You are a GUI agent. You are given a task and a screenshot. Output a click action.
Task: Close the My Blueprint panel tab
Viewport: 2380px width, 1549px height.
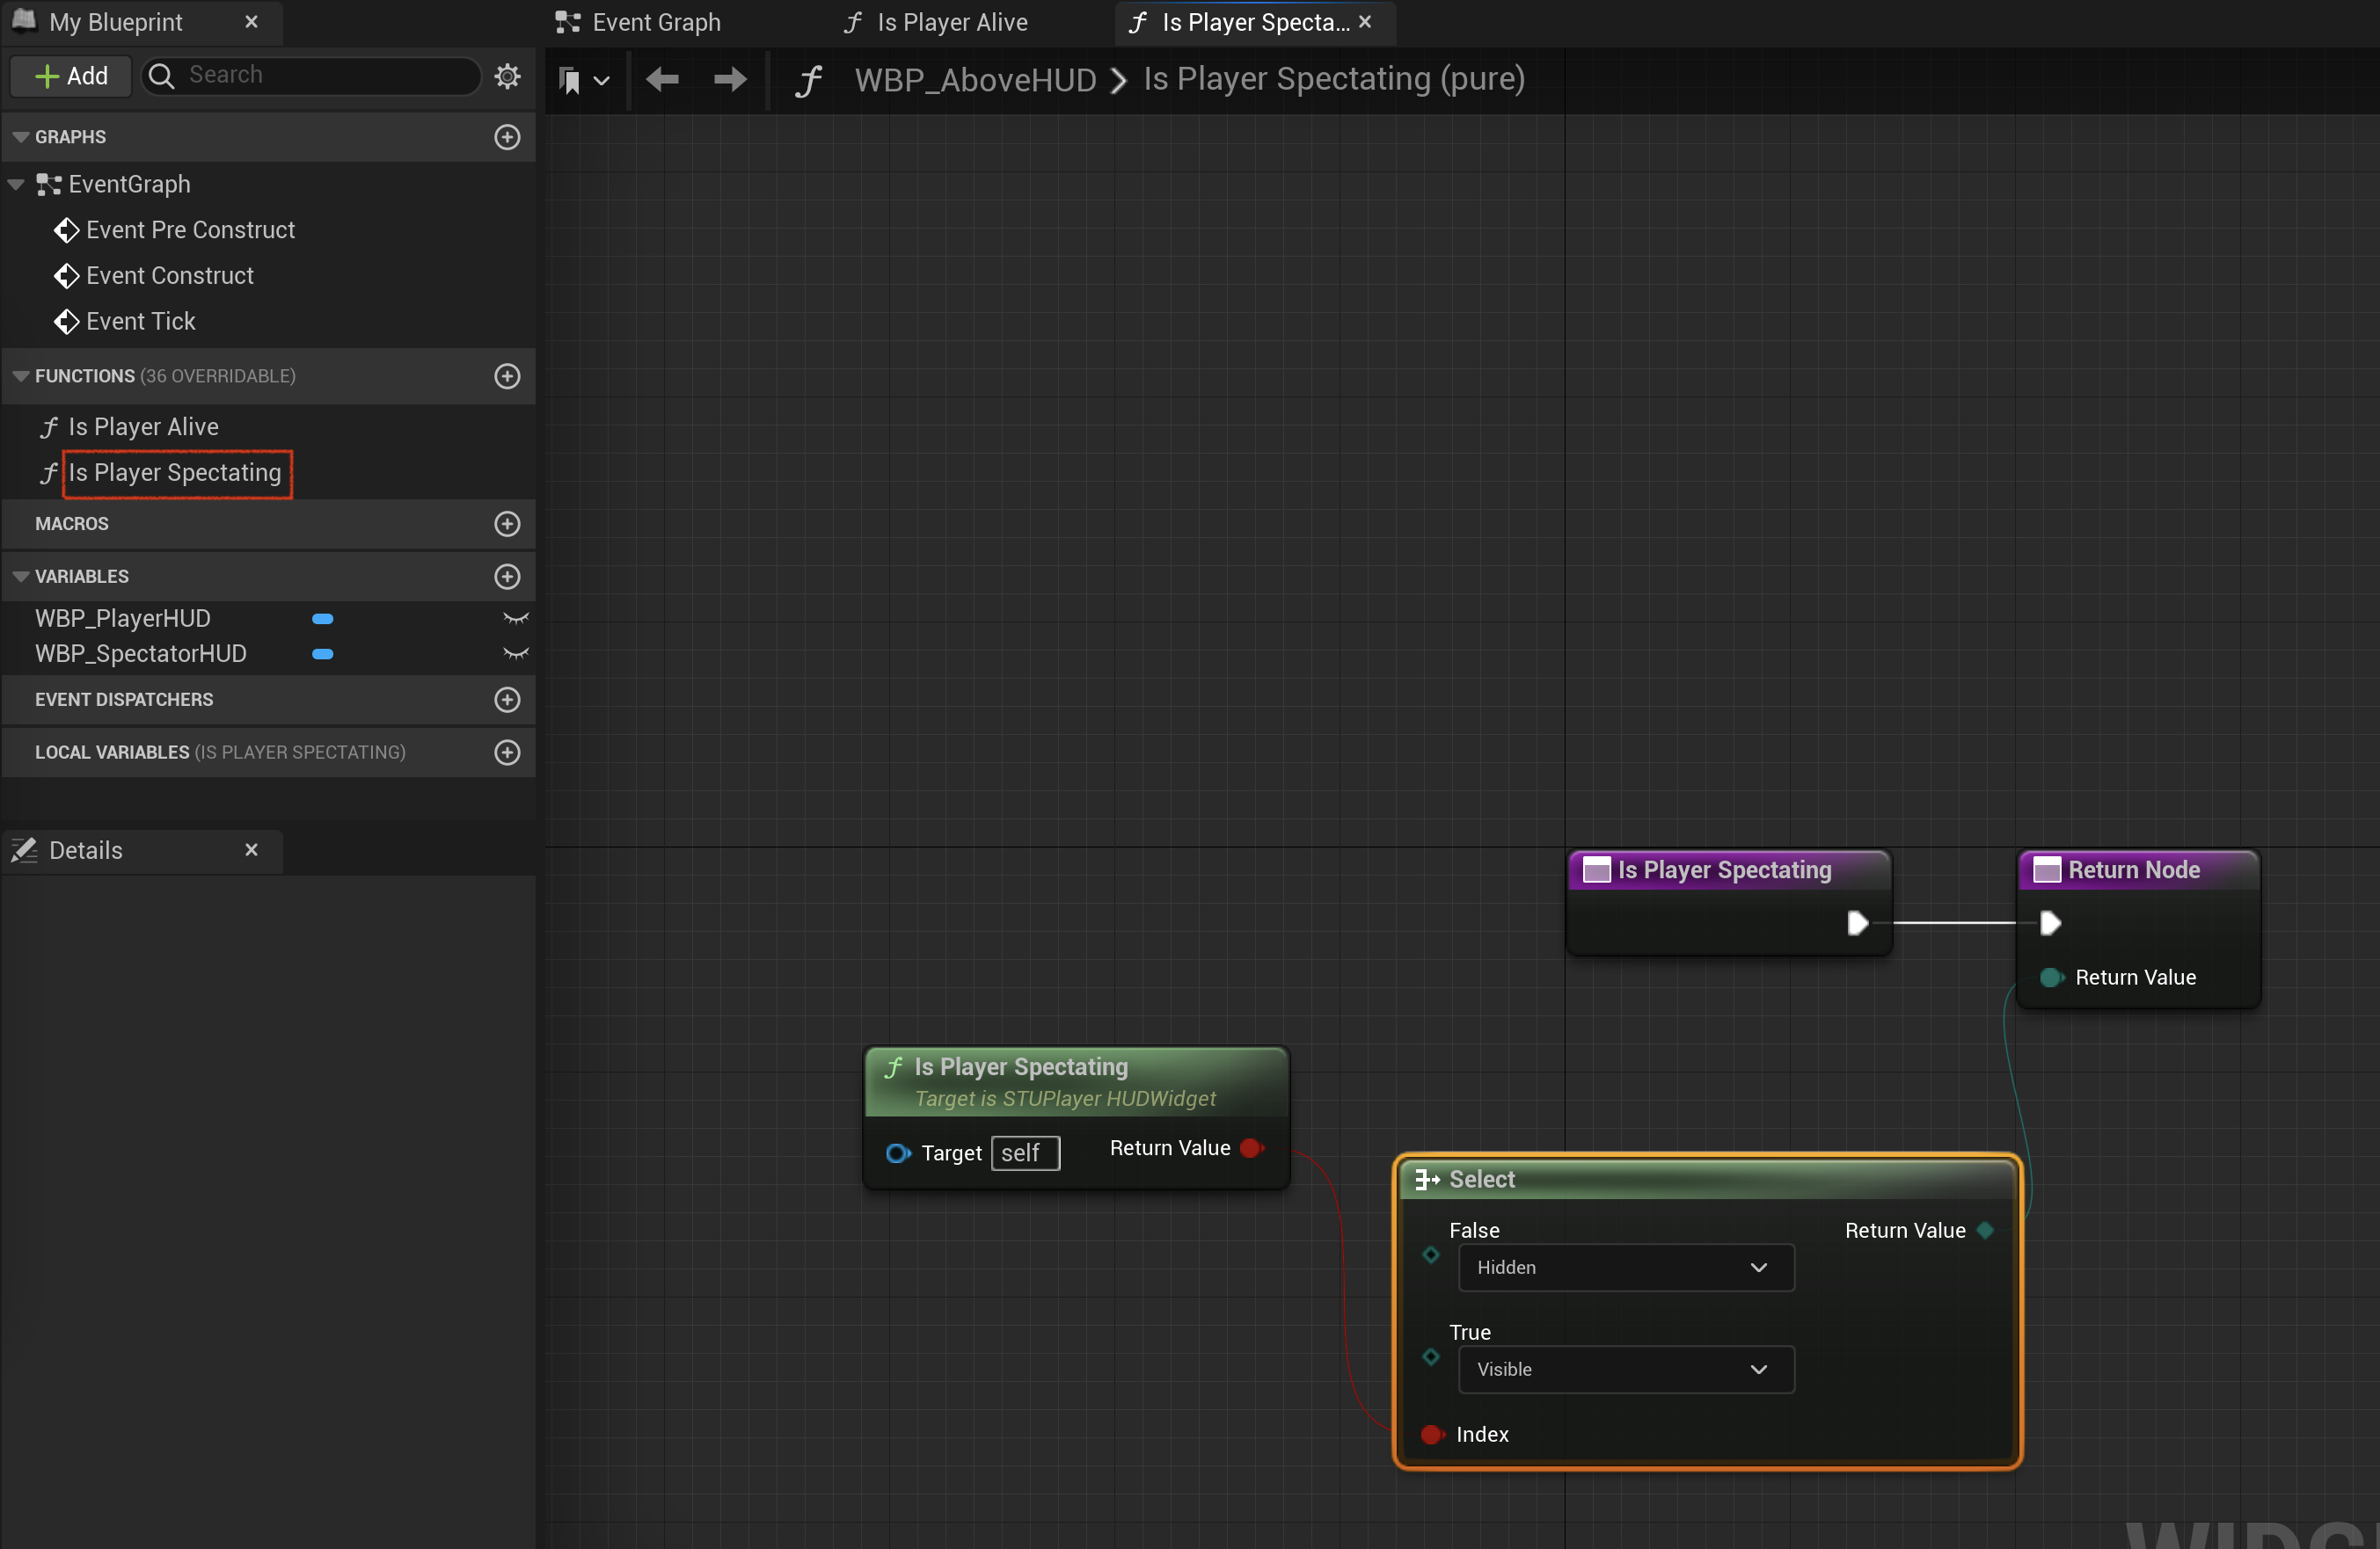coord(251,22)
